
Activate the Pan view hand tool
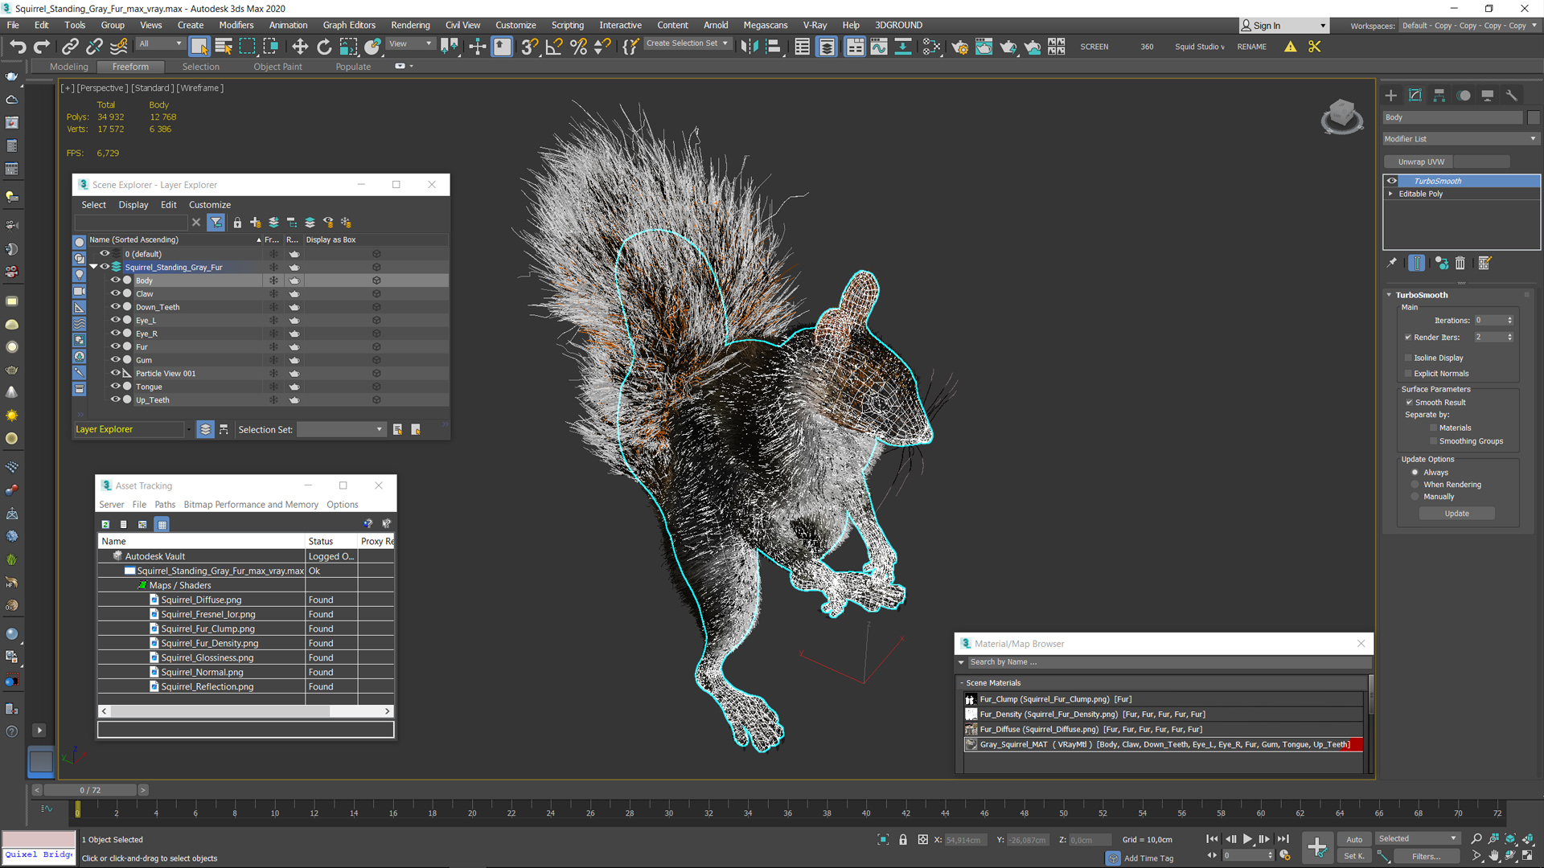click(x=1493, y=856)
